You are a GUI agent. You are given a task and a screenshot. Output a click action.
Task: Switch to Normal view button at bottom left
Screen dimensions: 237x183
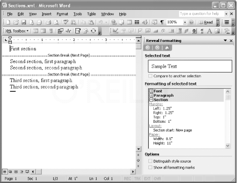tap(4, 172)
